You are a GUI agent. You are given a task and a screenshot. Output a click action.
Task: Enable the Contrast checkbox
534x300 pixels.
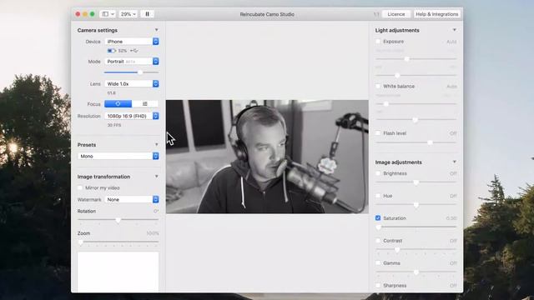tap(378, 241)
